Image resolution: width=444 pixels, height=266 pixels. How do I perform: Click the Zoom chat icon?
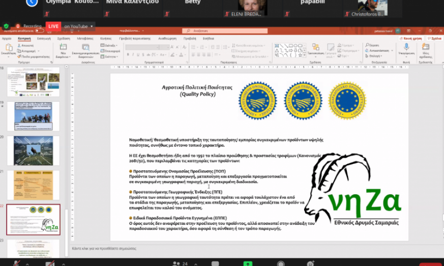[x=215, y=264]
